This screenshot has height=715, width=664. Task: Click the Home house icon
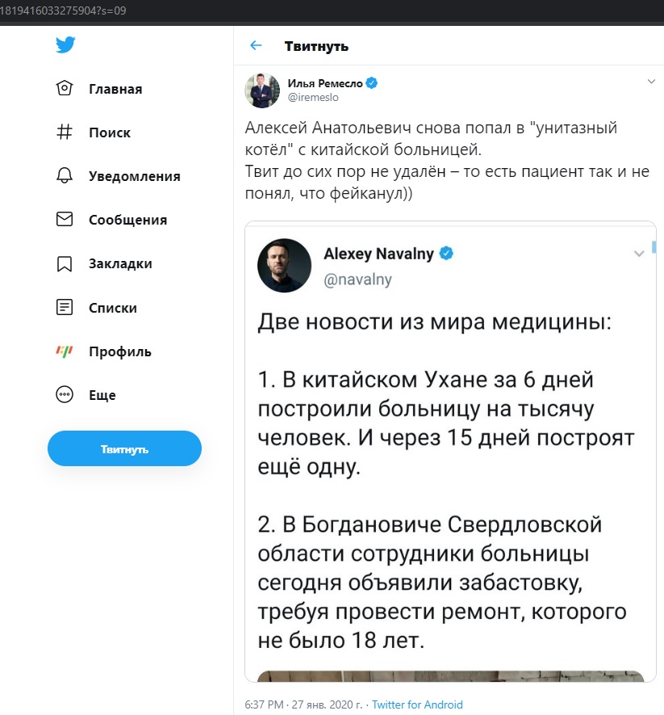pos(65,89)
